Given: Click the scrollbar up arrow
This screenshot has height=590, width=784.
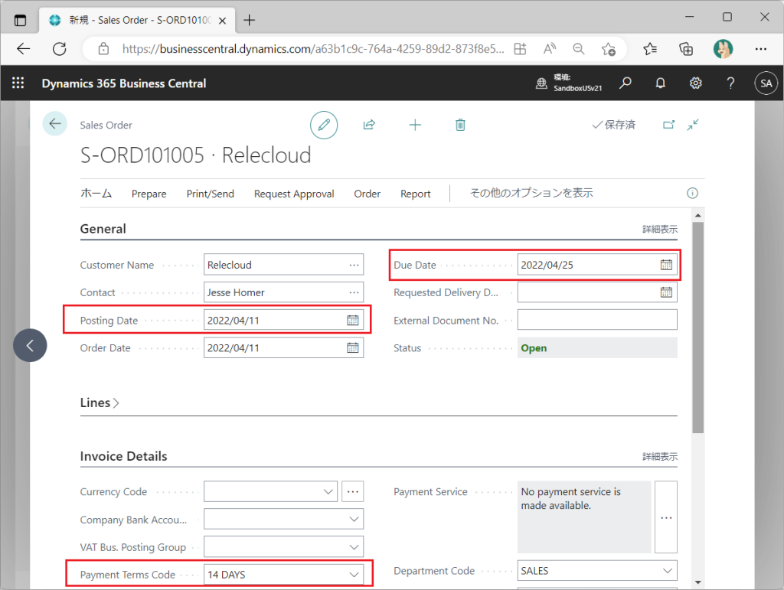Looking at the screenshot, I should point(698,215).
